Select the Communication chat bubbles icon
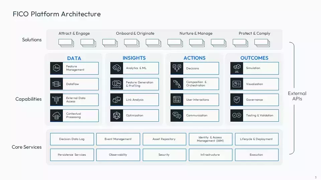 [x=177, y=115]
